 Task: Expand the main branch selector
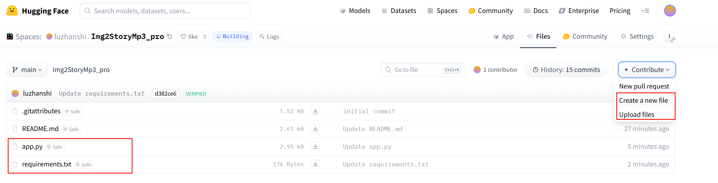pos(27,70)
